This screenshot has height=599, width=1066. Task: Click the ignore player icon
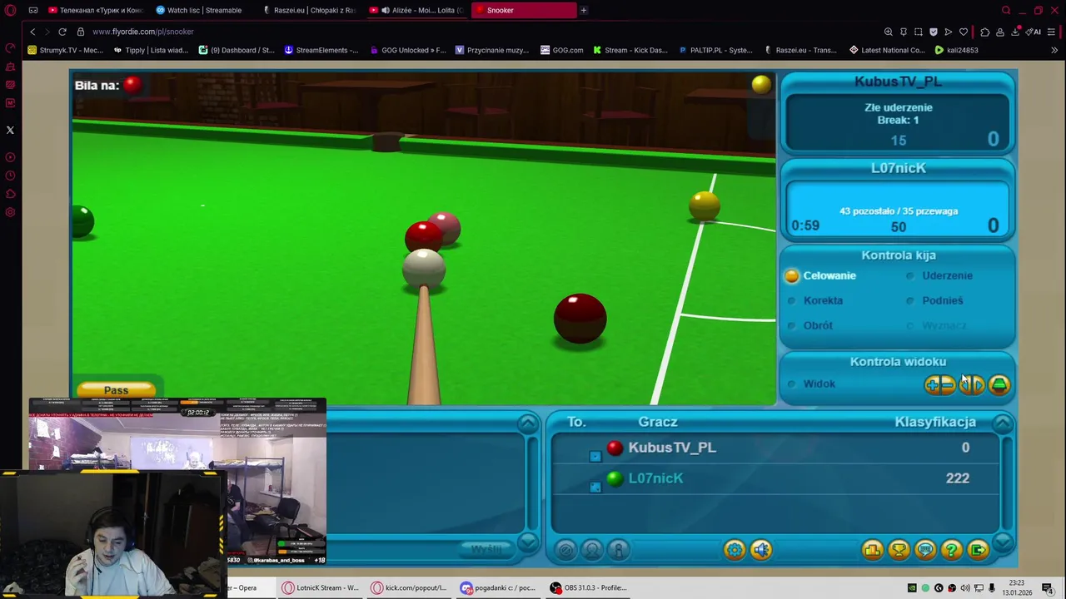tap(565, 550)
